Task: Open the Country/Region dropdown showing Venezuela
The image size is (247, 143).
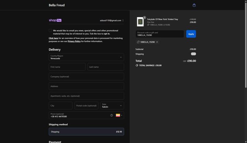Action: [x=86, y=57]
